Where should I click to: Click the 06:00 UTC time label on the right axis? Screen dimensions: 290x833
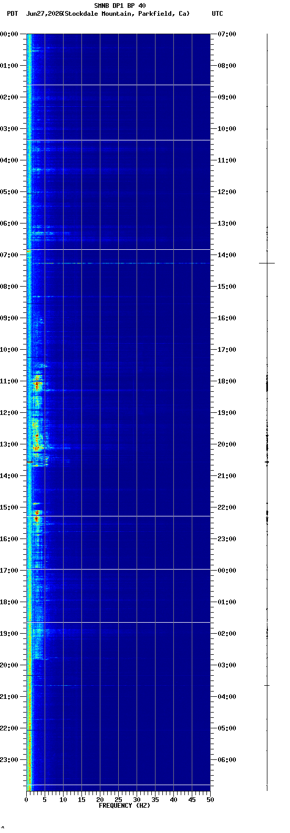pos(226,760)
